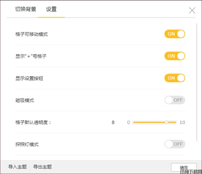202x174 pixels.
Task: Click the 格子默认透明度 slider handle
Action: click(x=166, y=123)
